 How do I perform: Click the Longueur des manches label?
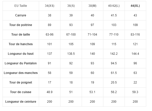pos(21,73)
